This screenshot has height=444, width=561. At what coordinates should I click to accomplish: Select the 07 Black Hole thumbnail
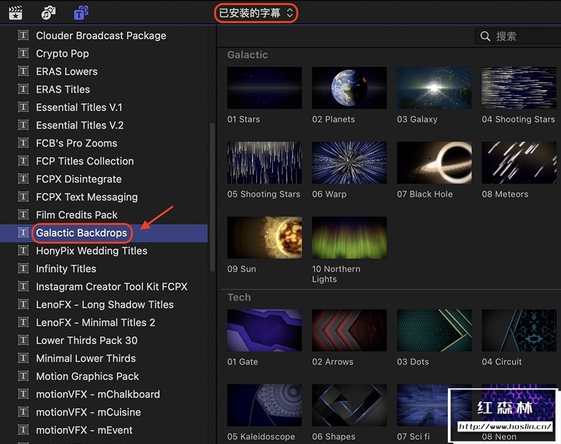coord(434,162)
